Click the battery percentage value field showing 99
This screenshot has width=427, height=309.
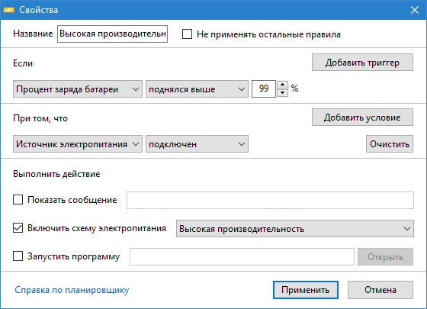tap(264, 89)
